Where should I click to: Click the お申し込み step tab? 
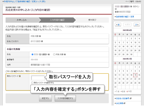coord(22,20)
